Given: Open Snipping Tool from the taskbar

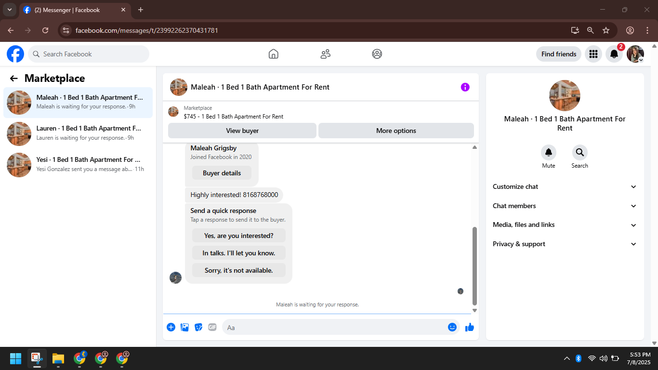Looking at the screenshot, I should click(x=37, y=358).
